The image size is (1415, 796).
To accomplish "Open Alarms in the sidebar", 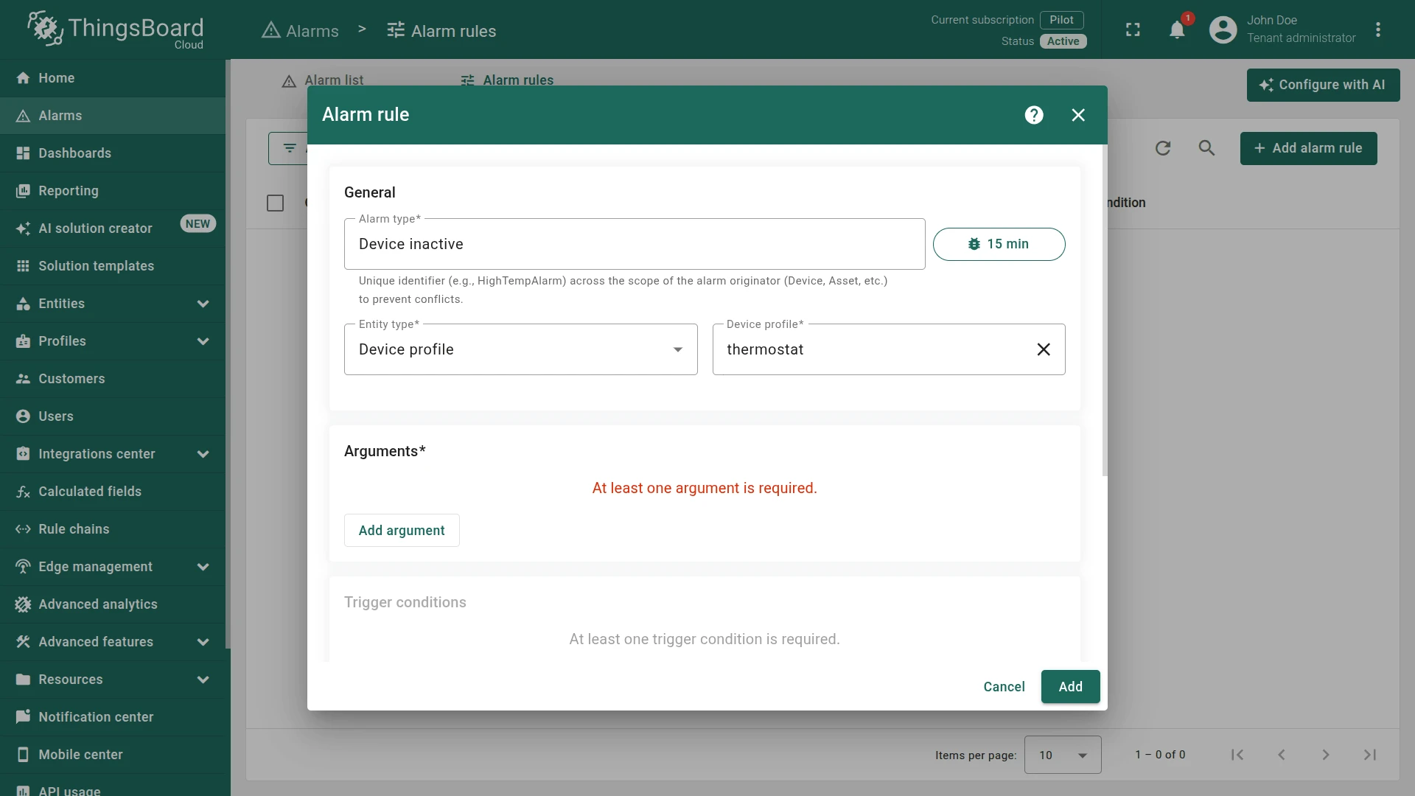I will coord(113,116).
